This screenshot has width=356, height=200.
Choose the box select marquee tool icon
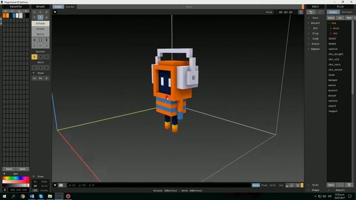(x=41, y=40)
